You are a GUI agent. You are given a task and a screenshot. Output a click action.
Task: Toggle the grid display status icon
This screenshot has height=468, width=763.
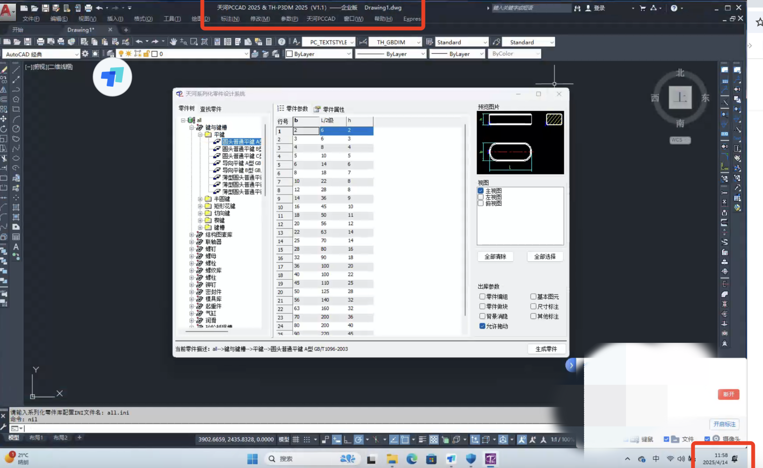tap(296, 439)
